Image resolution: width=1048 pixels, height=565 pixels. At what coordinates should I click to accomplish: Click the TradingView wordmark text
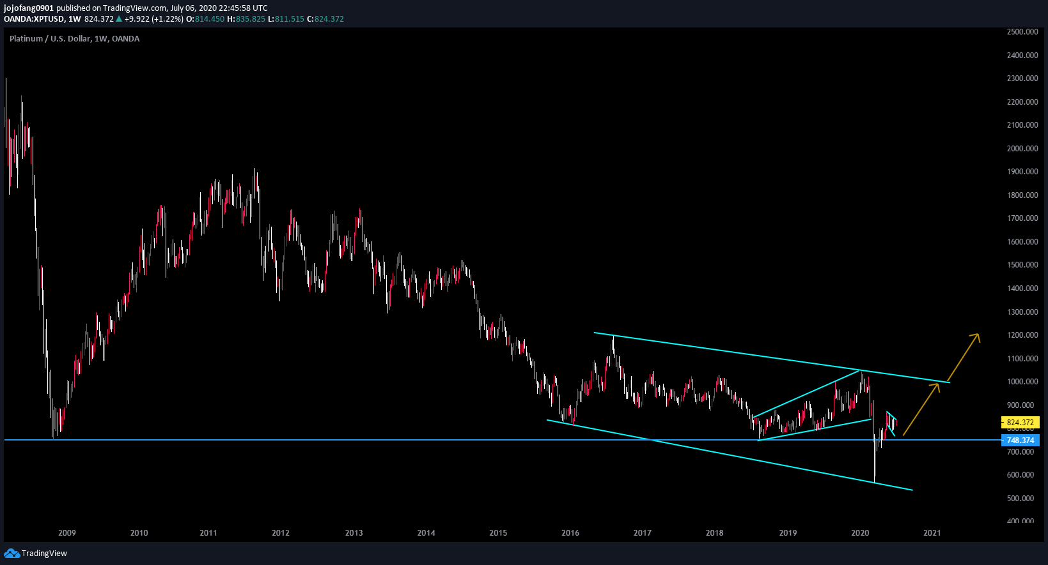(44, 554)
